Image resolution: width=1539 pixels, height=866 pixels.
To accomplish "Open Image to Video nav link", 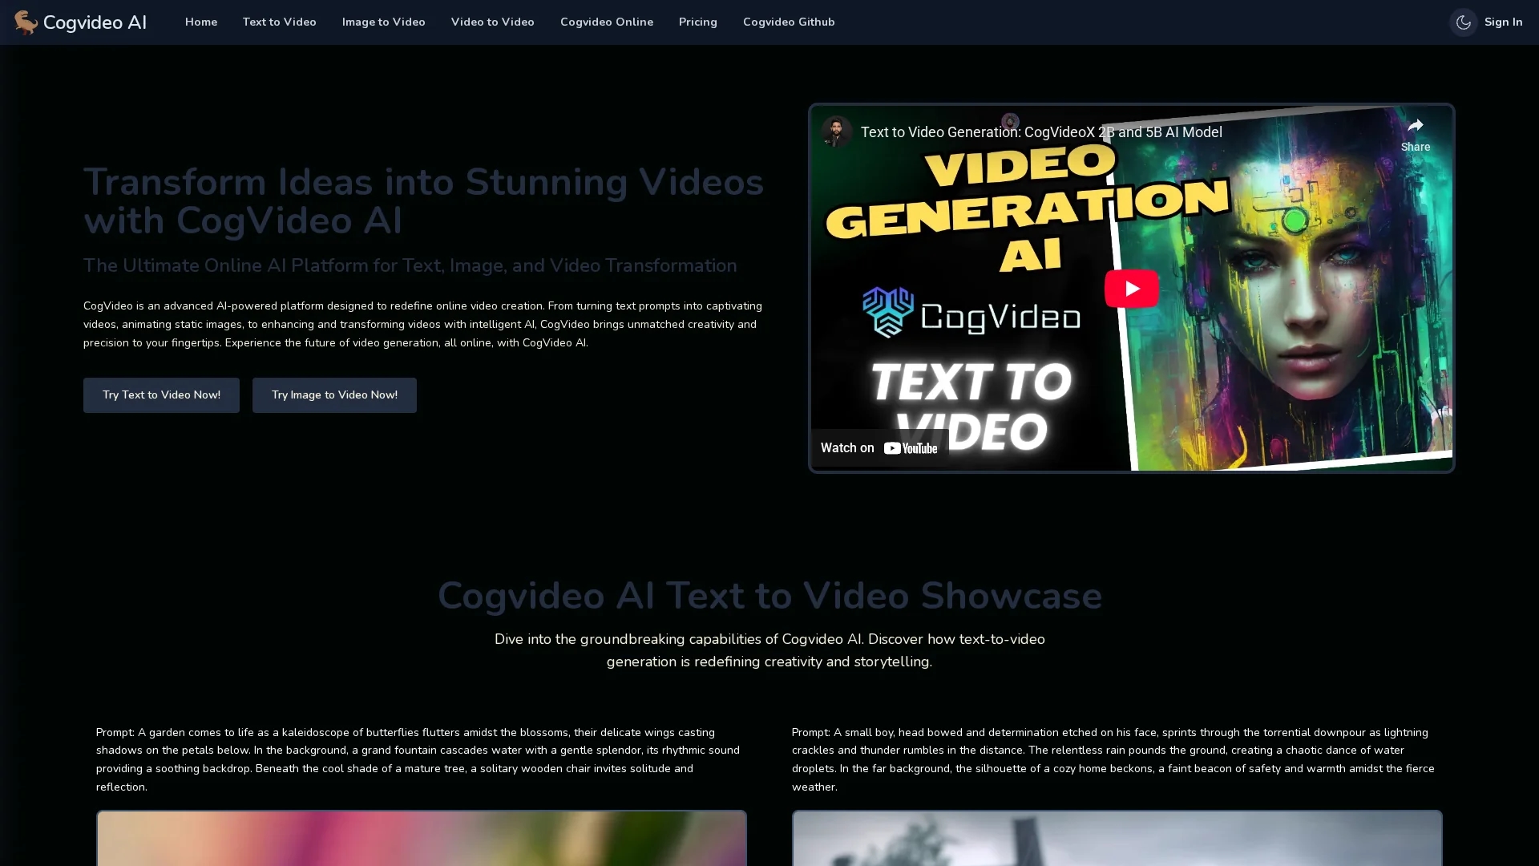I will [384, 22].
